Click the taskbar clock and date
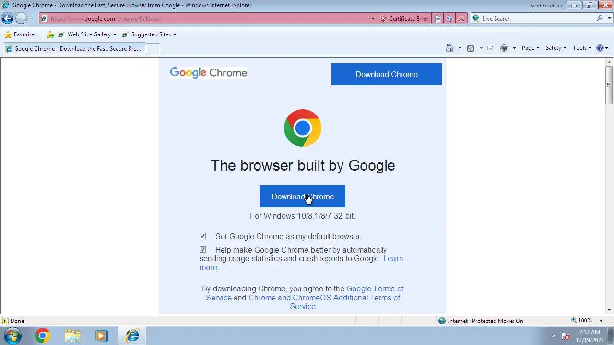The width and height of the screenshot is (614, 345). tap(590, 336)
